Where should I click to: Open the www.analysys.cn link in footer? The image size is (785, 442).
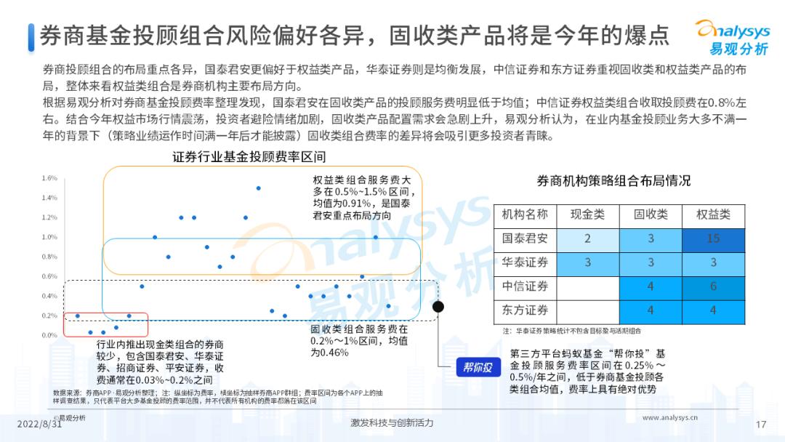[x=670, y=417]
